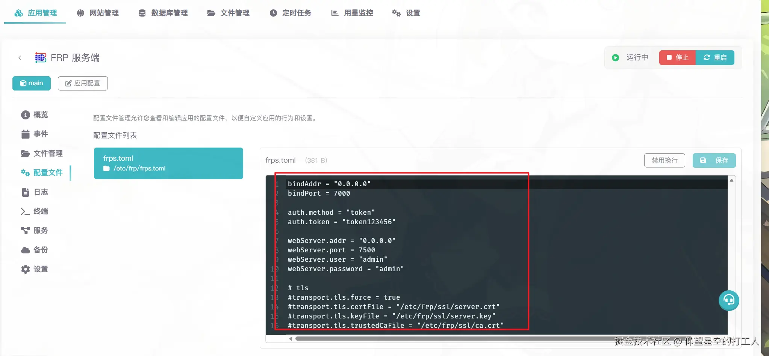Click the transport.tls.trustedCaFile line
The image size is (769, 356).
coord(396,326)
